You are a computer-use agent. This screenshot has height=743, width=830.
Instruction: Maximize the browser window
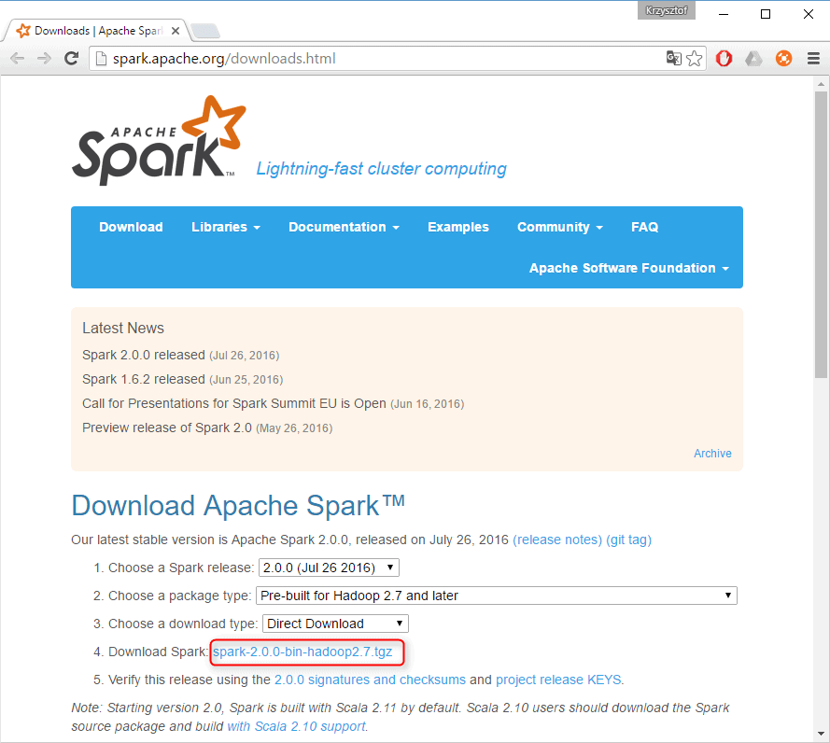coord(766,14)
